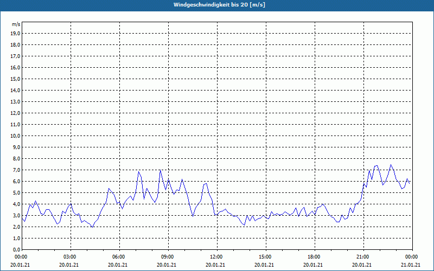
Task: Choose the "21:00" time label
Action: coord(363,257)
